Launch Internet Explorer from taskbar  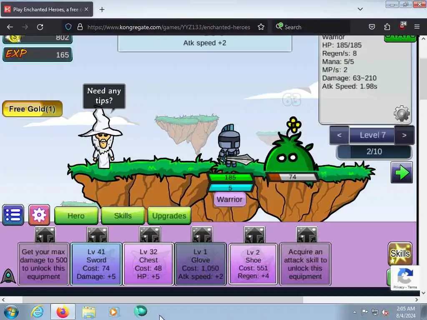(x=37, y=312)
